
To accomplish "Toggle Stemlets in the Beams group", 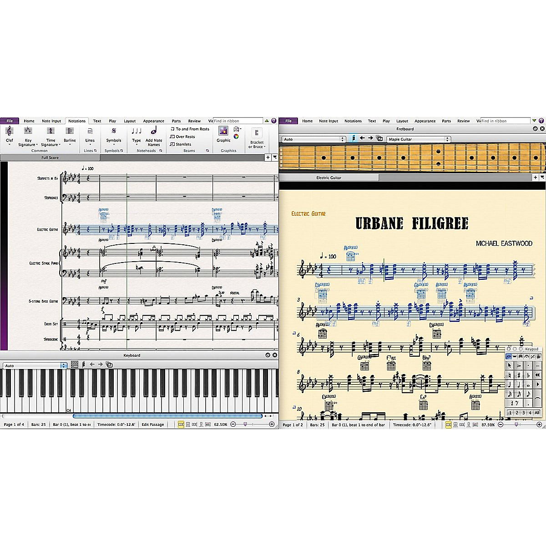I will 182,144.
